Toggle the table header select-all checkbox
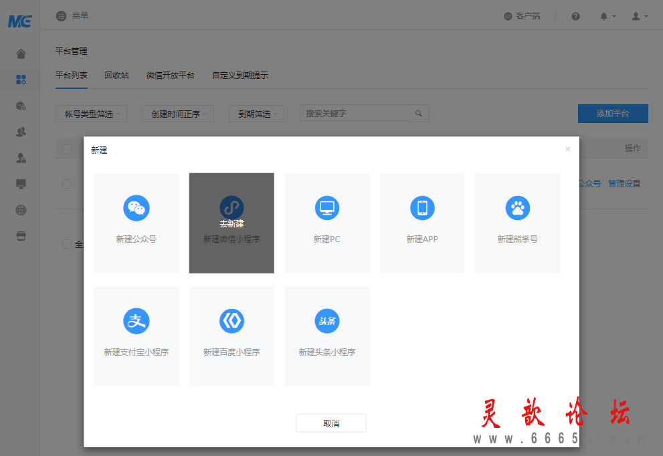Screen dimensions: 663x456 67,149
